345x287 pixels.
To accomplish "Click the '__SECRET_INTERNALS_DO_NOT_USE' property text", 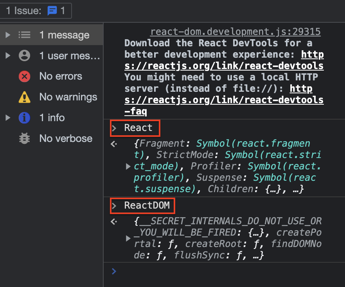I will click(x=223, y=221).
